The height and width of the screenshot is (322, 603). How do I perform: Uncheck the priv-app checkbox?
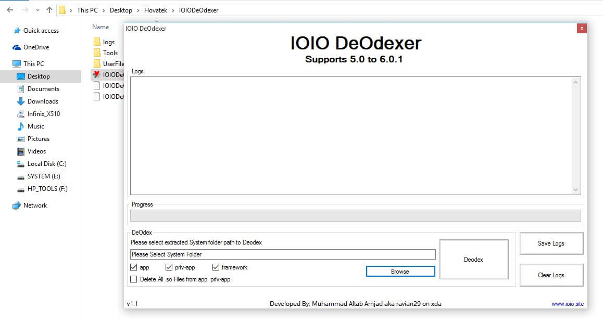tap(169, 267)
